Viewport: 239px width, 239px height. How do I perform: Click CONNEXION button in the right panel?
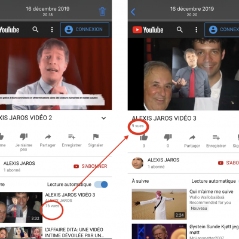pyautogui.click(x=222, y=30)
